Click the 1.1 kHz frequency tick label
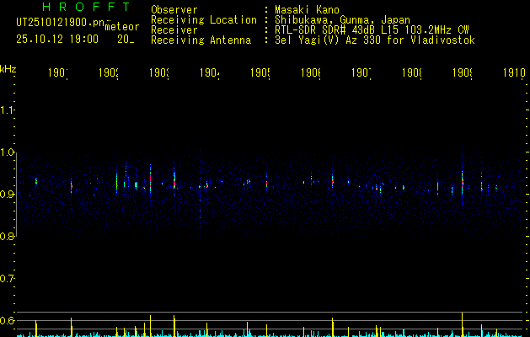The height and width of the screenshot is (337, 530). coord(8,110)
